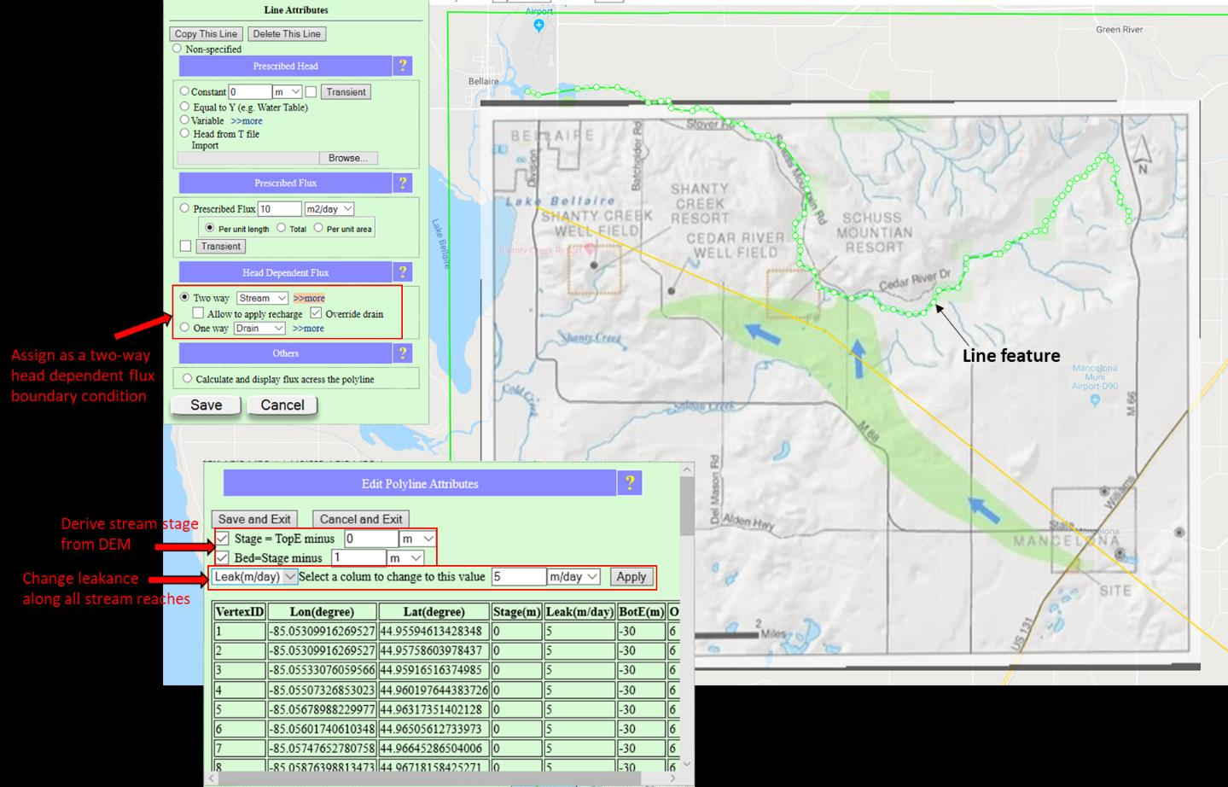Toggle Allow to apply recharge checkbox
Viewport: 1228px width, 787px height.
pyautogui.click(x=199, y=313)
